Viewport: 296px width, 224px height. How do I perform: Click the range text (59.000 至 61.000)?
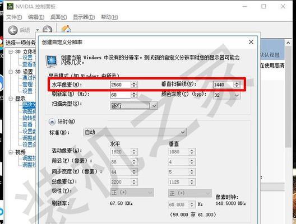[x=193, y=214]
